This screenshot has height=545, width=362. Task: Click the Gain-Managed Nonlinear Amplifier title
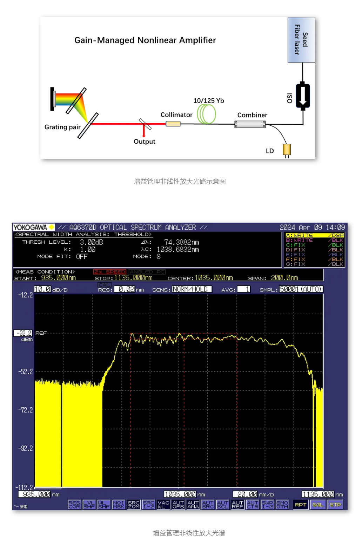(x=145, y=40)
